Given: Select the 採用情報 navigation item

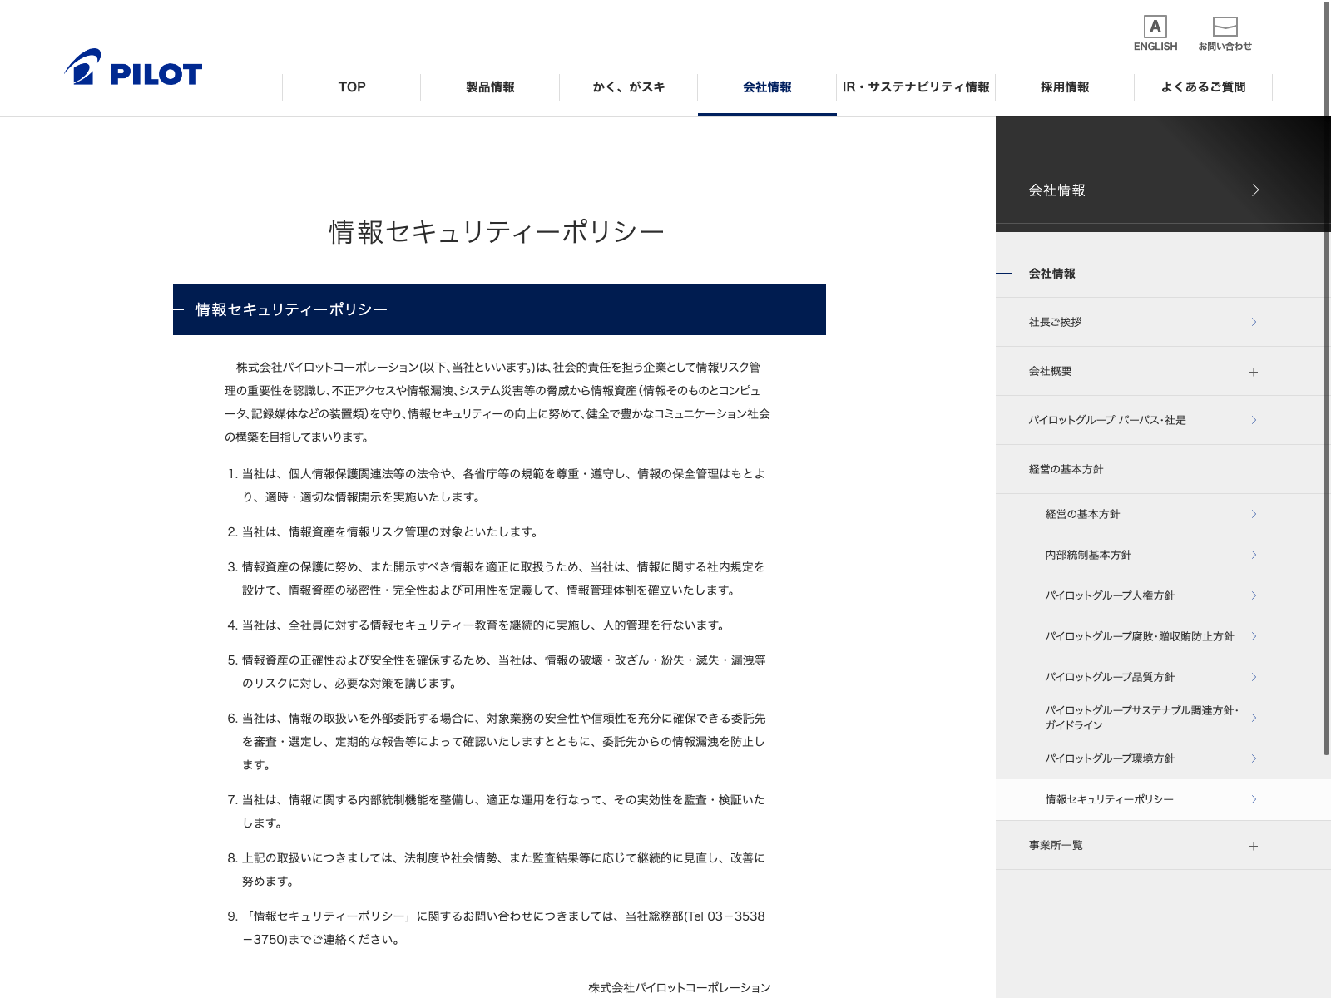Looking at the screenshot, I should click(1065, 87).
